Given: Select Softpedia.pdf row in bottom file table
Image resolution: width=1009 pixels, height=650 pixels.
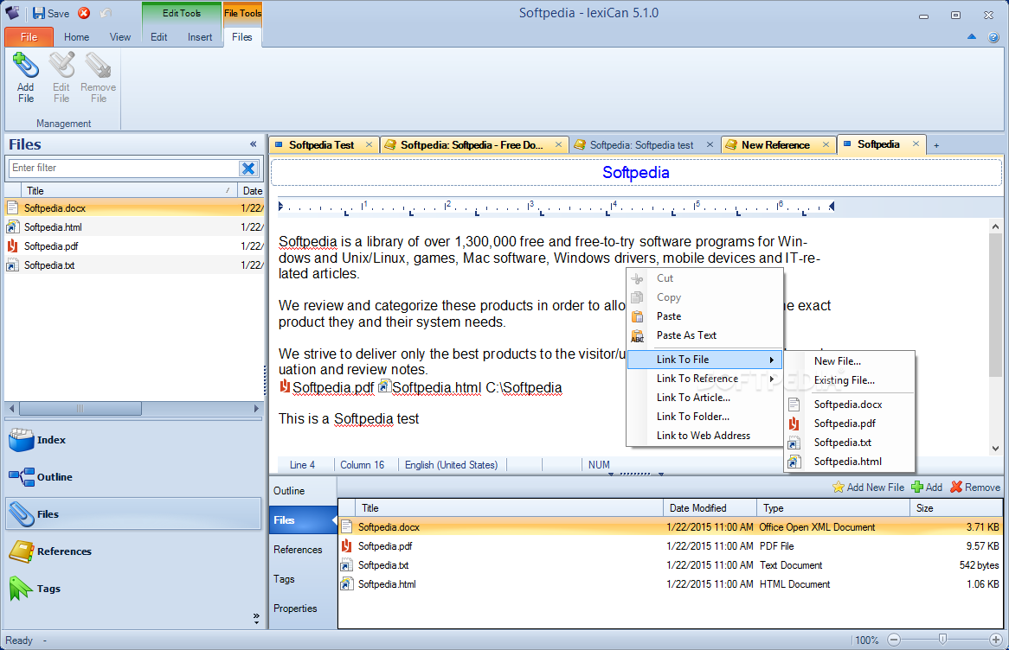Looking at the screenshot, I should pos(670,546).
